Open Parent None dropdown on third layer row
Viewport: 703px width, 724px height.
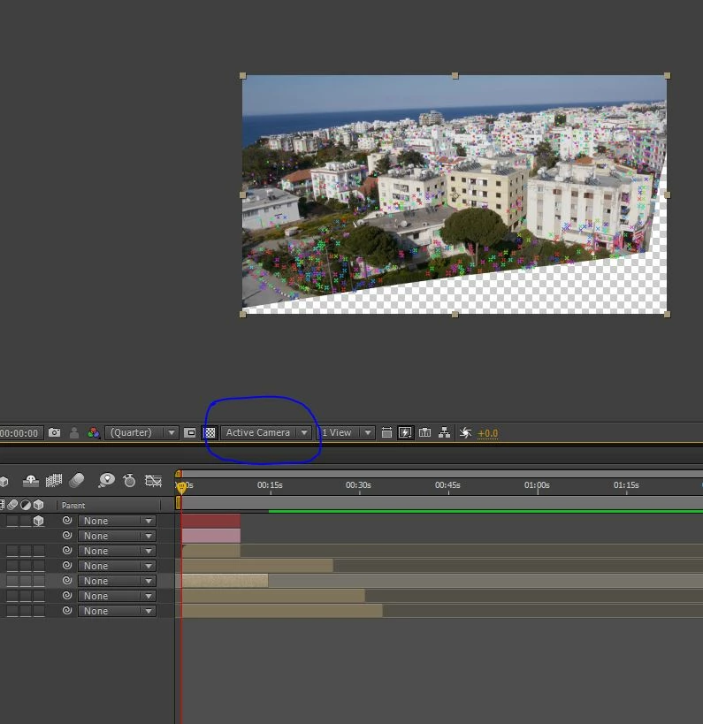click(x=117, y=551)
